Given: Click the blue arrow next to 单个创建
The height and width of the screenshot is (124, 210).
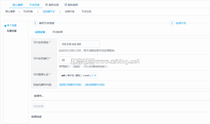Looking at the screenshot, I should (5, 26).
